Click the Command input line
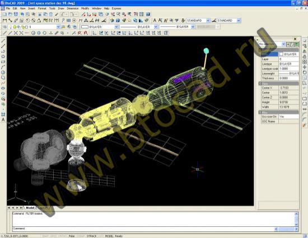This screenshot has width=308, height=238. coord(143,229)
